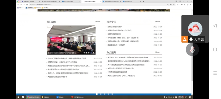Image resolution: width=221 pixels, height=99 pixels.
Task: Click the browser stop-loading X icon
Action: click(24, 5)
